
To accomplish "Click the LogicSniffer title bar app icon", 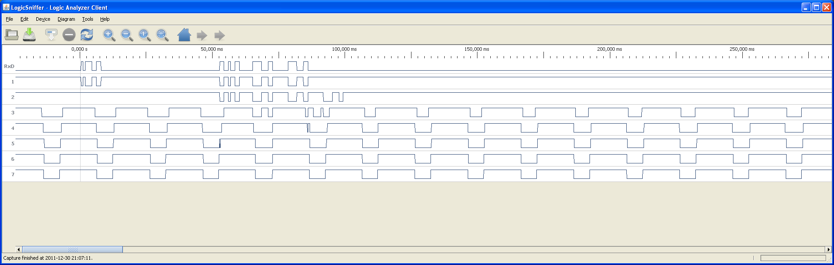I will click(6, 7).
